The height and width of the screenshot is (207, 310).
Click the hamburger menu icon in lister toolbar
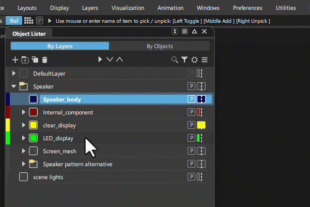coord(205,60)
